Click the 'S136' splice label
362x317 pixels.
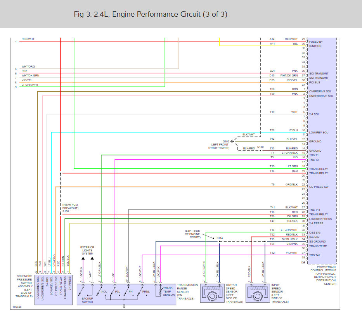pyautogui.click(x=66, y=211)
